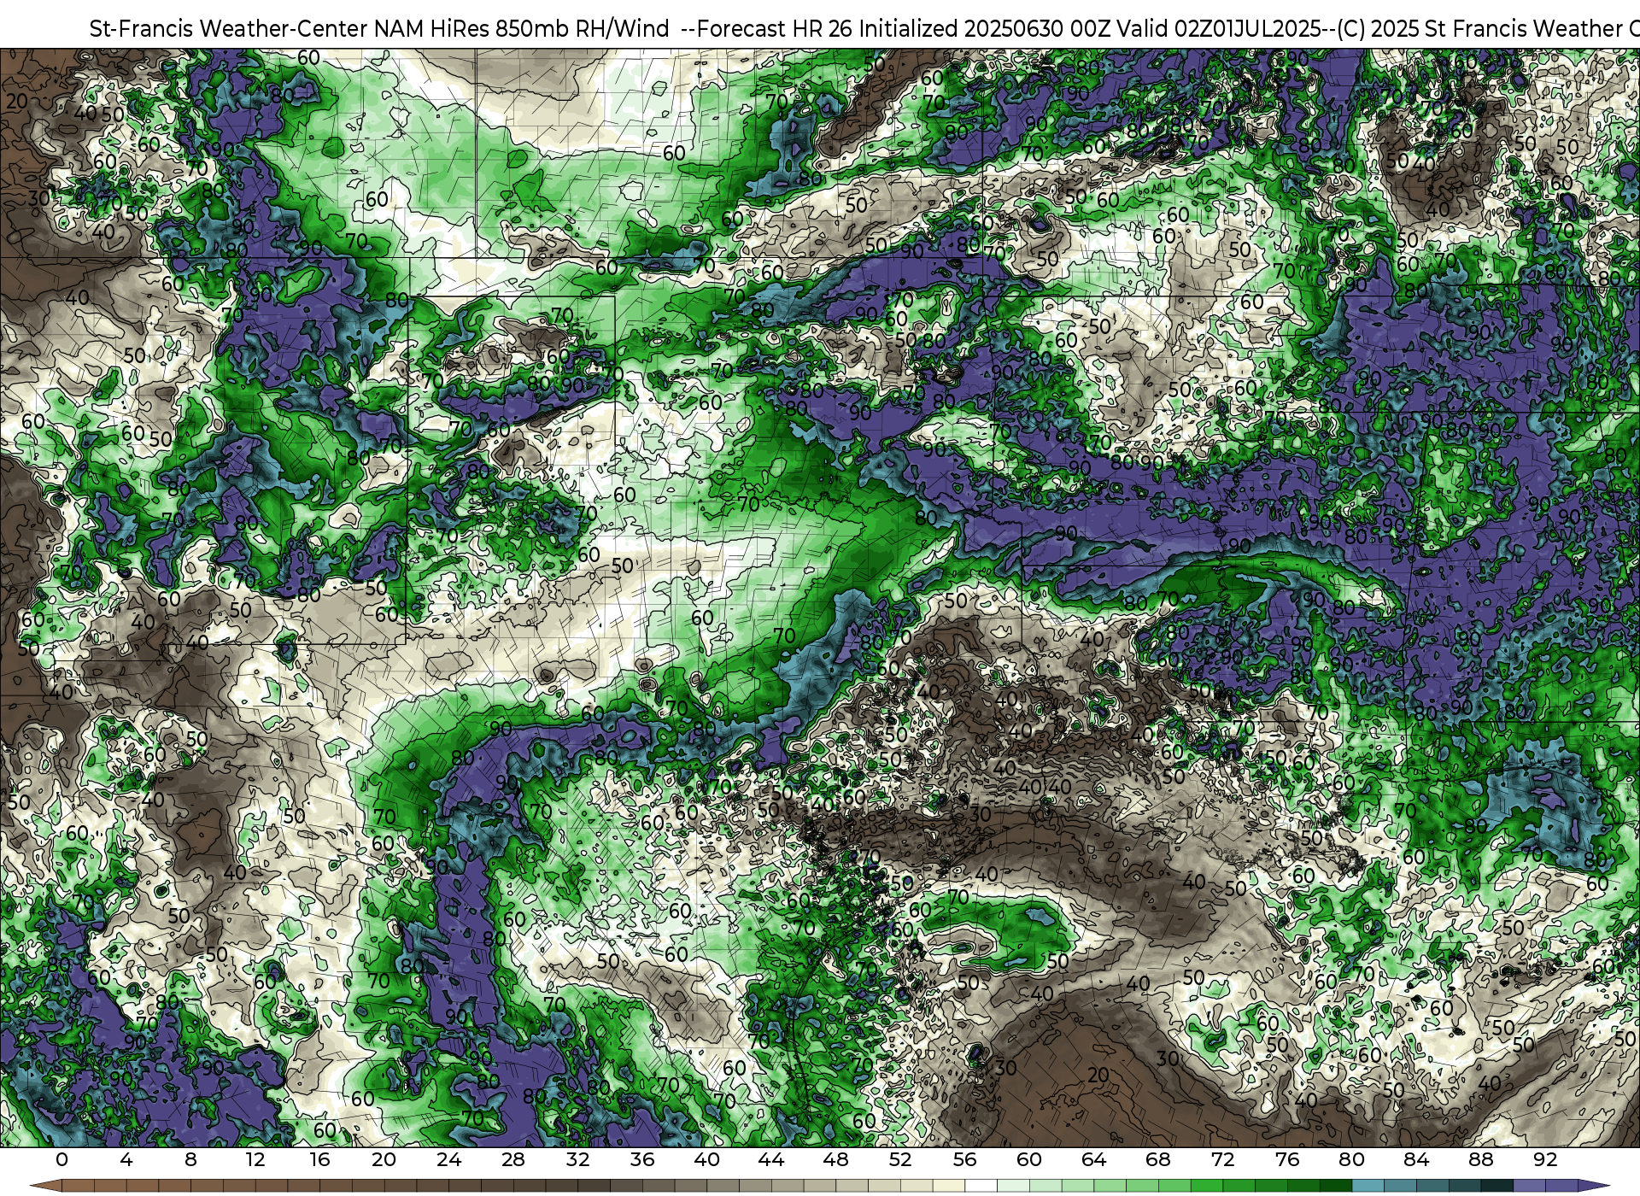
Task: Click the colorbar label "4"
Action: pos(126,1160)
